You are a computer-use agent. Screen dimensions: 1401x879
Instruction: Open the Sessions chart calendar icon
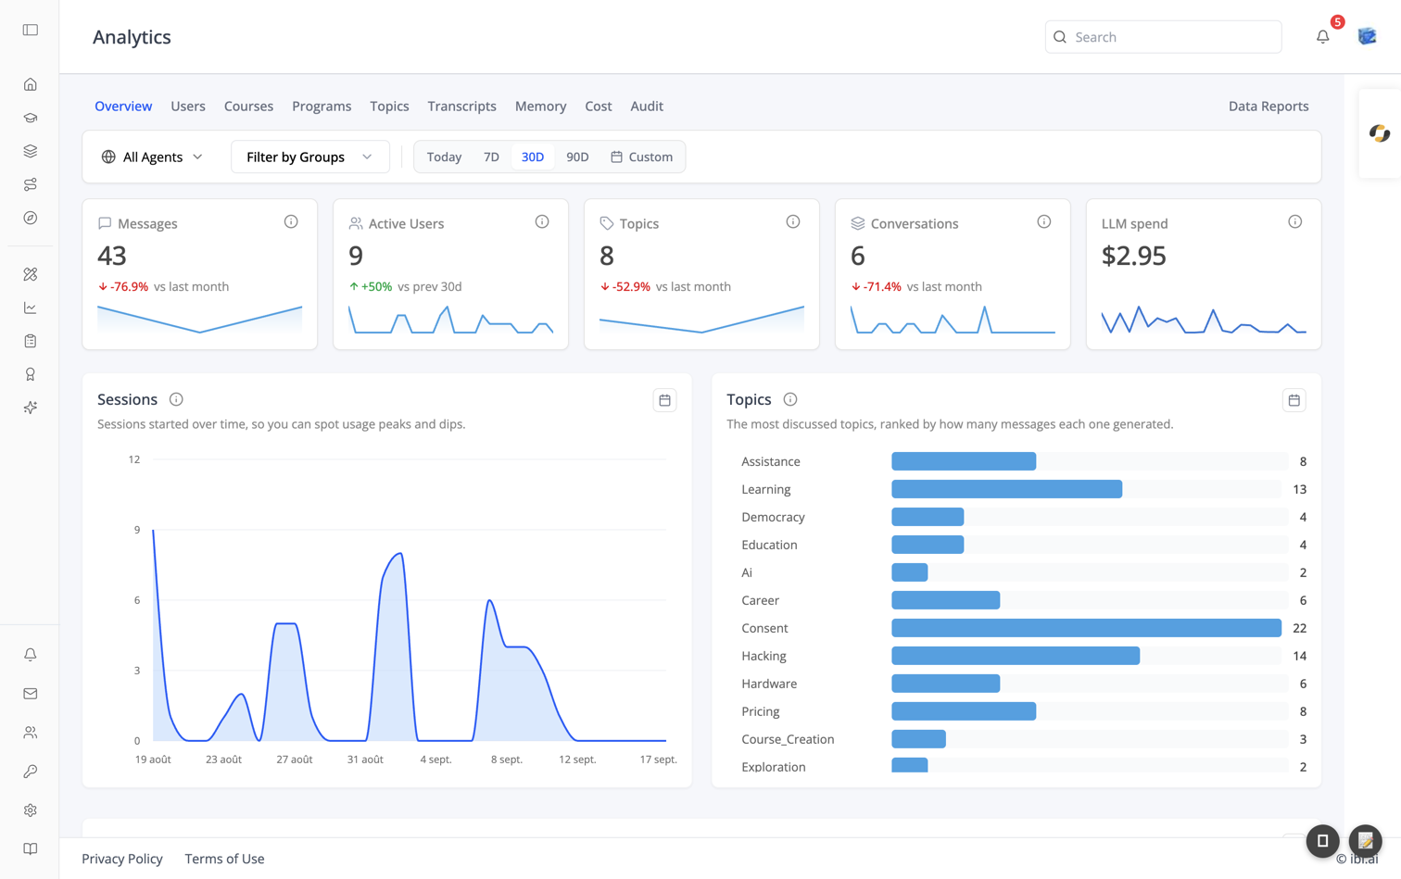tap(664, 400)
